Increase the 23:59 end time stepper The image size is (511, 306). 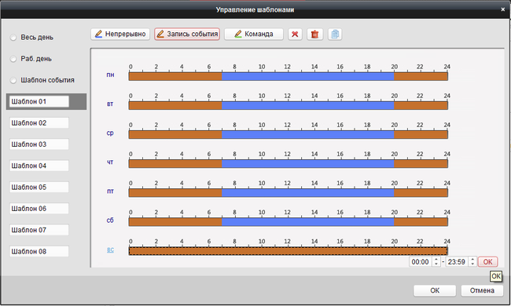(472, 260)
